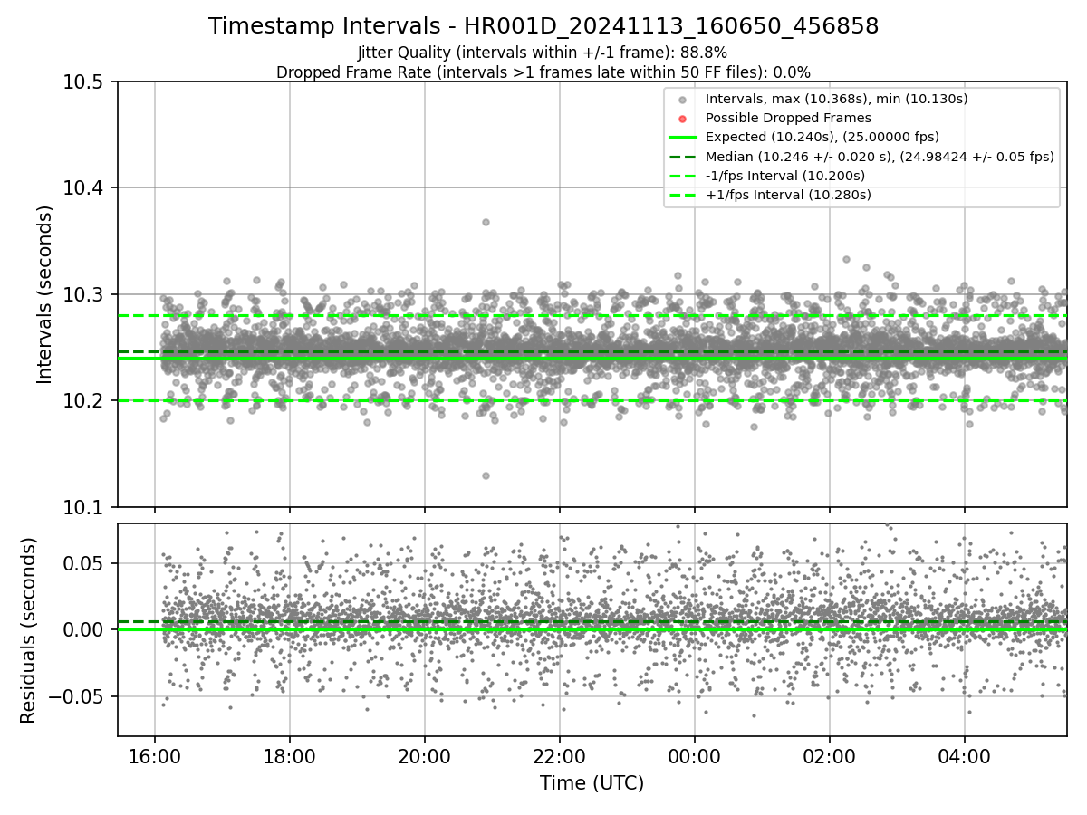
Task: Click the 'Dropped Frame Rate' 0.0% subtitle line
Action: point(543,72)
